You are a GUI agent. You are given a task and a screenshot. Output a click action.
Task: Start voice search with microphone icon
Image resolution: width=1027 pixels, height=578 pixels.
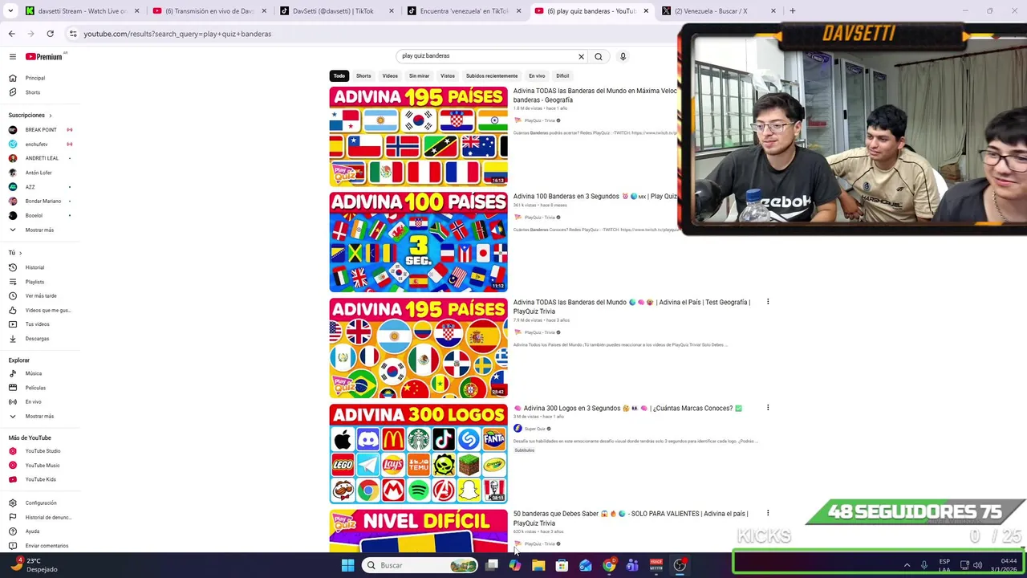coord(623,56)
